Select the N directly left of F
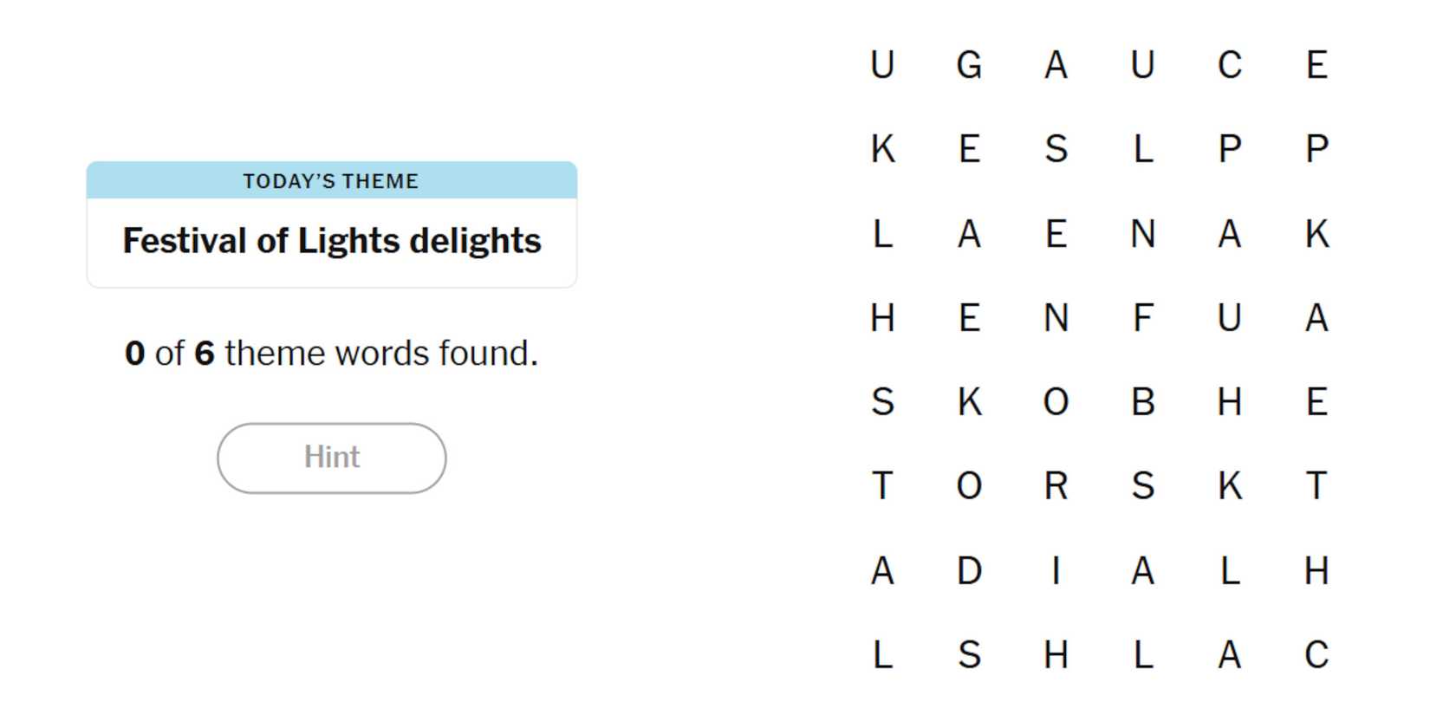The width and height of the screenshot is (1430, 715). click(1056, 318)
